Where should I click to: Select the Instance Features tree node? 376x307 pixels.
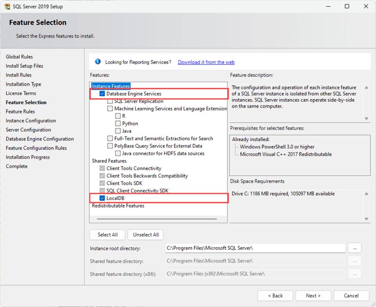(111, 86)
